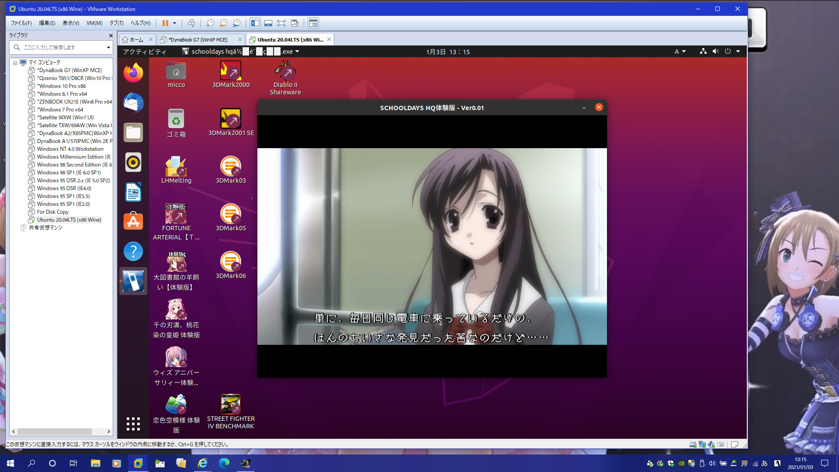Select the FORTUNE ARTERIAL shortcut

[x=176, y=222]
